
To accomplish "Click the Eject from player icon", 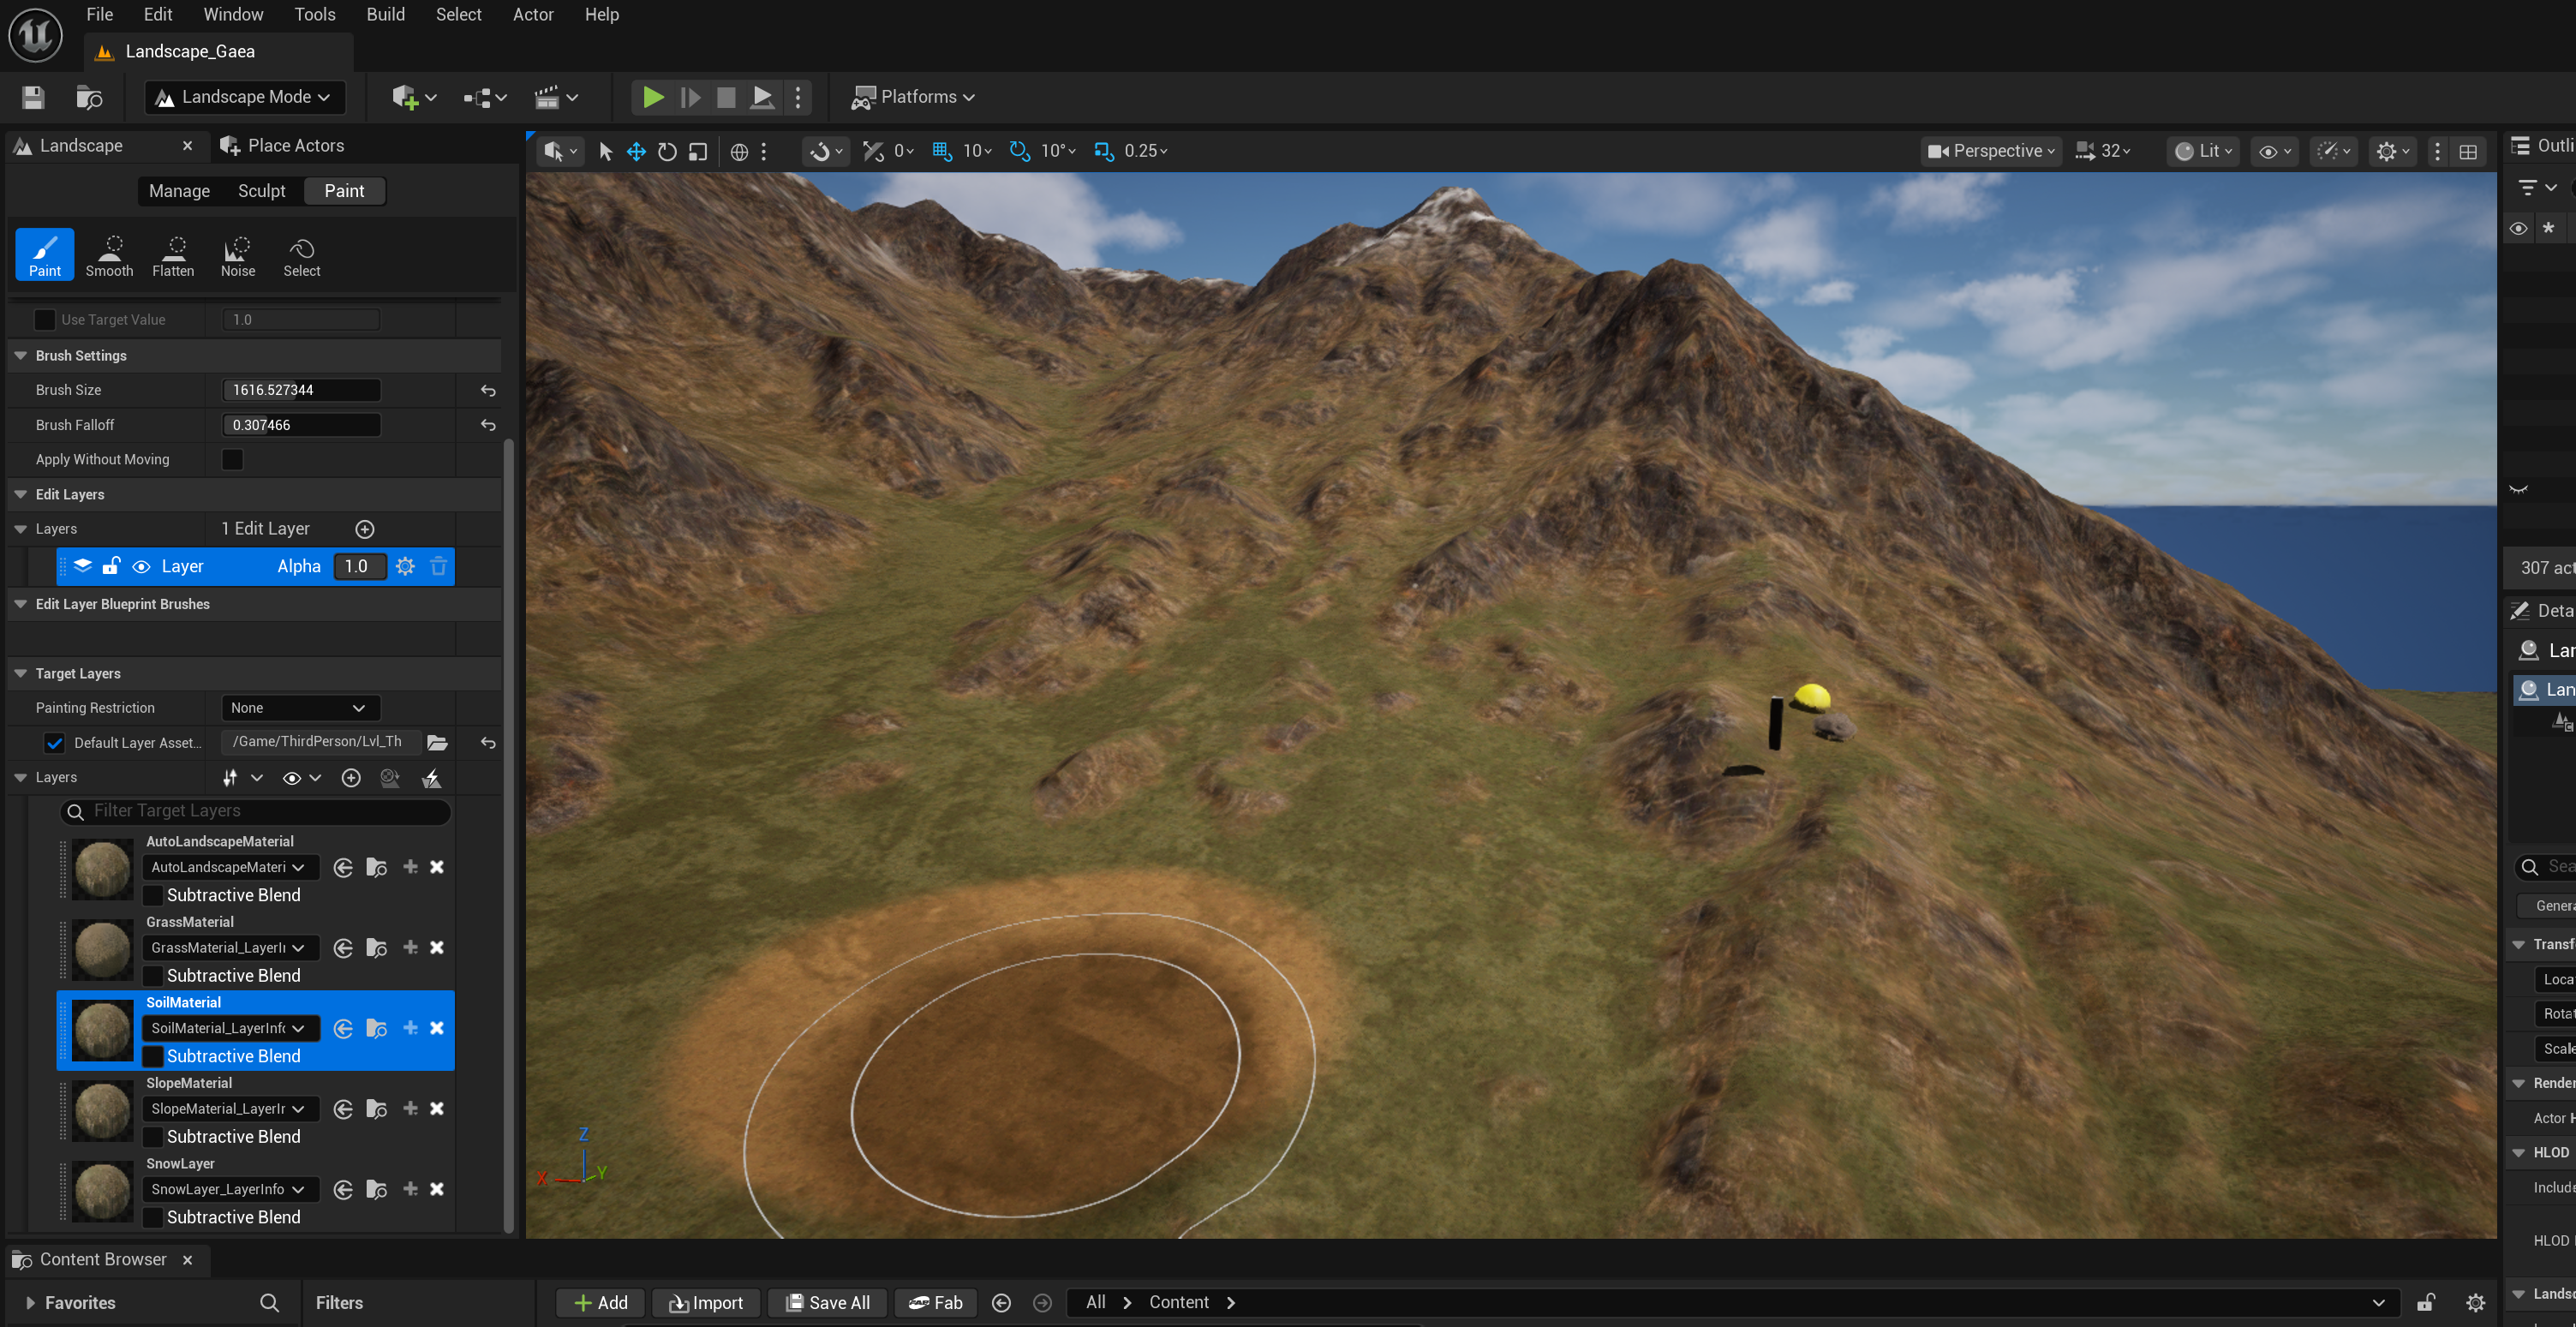I will (x=762, y=97).
